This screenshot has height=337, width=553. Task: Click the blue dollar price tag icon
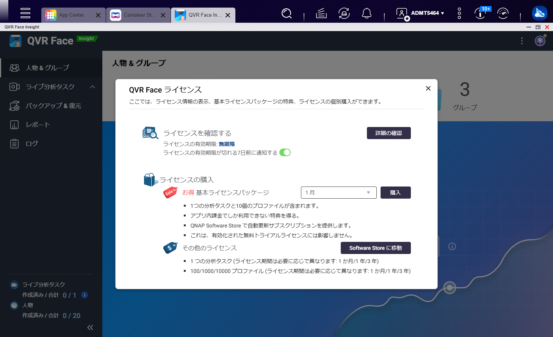171,248
